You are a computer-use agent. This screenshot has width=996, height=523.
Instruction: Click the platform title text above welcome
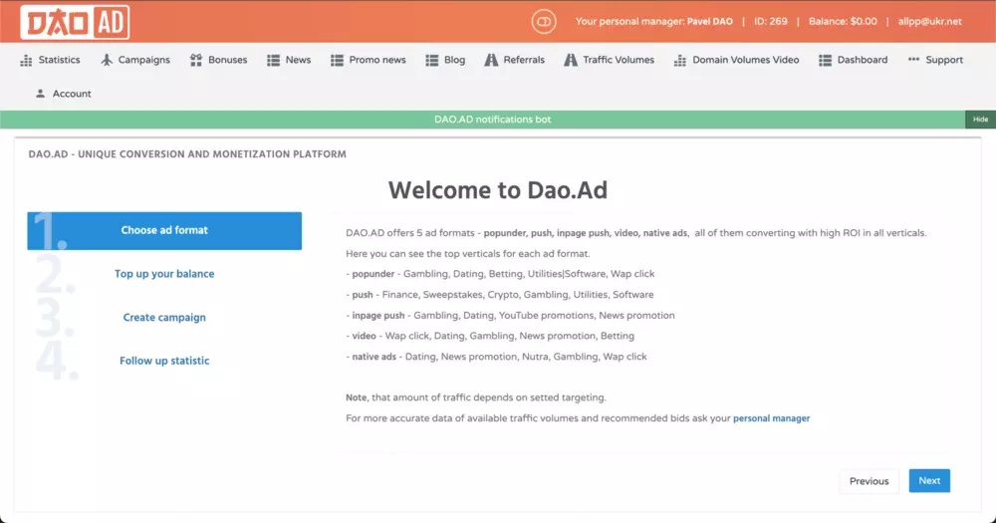click(187, 154)
